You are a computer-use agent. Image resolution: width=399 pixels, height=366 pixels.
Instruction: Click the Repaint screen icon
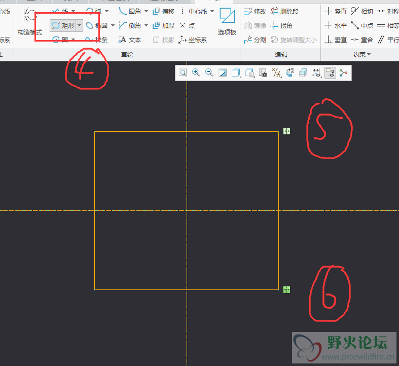pos(223,73)
